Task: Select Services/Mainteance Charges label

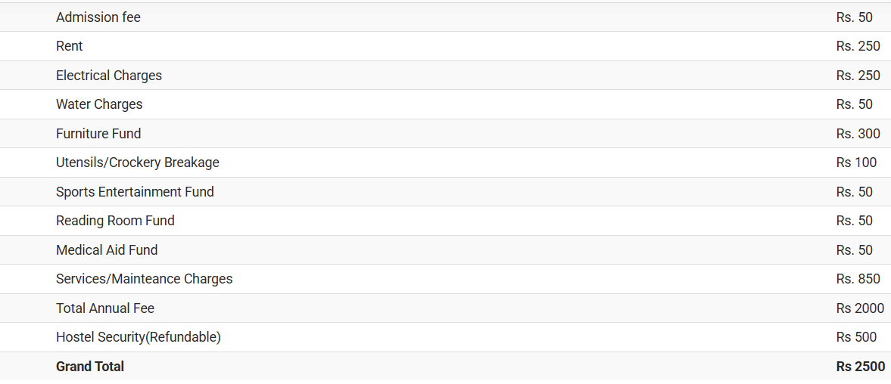Action: coord(145,279)
